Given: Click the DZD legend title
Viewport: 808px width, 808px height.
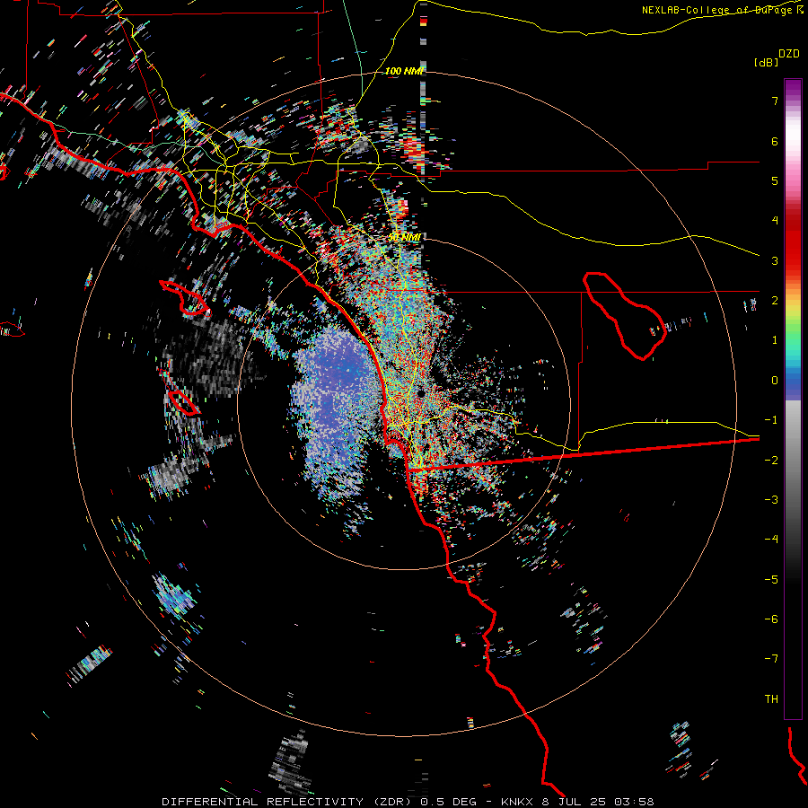Looking at the screenshot, I should pyautogui.click(x=789, y=54).
